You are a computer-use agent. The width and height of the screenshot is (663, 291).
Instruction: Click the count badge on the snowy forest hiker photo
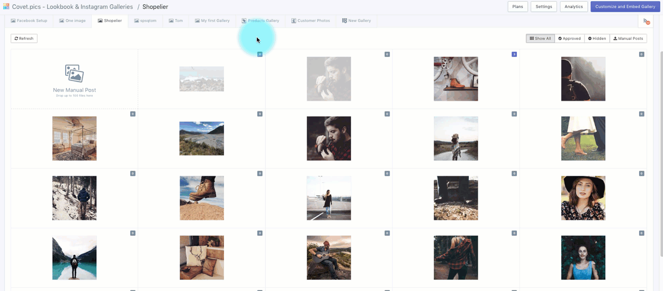[x=133, y=173]
